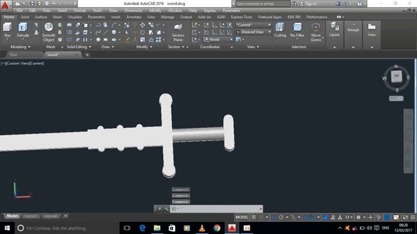Viewport: 417px width, 234px height.
Task: Click the Open file icon in quick access toolbar
Action: 25,3
